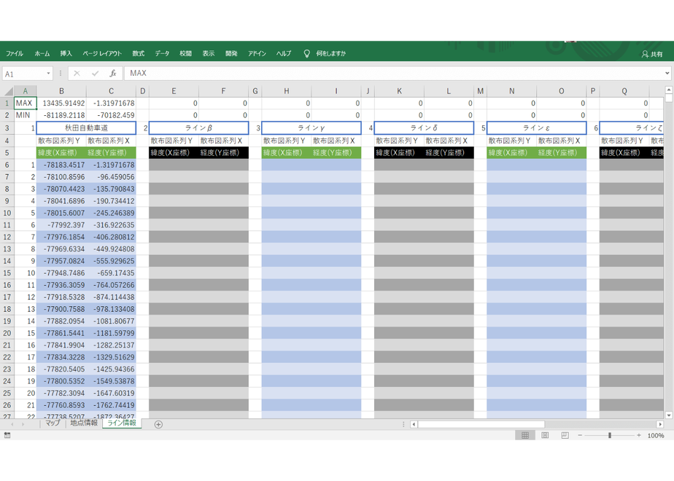Click the zoom in plus button
This screenshot has height=481, width=674.
639,436
